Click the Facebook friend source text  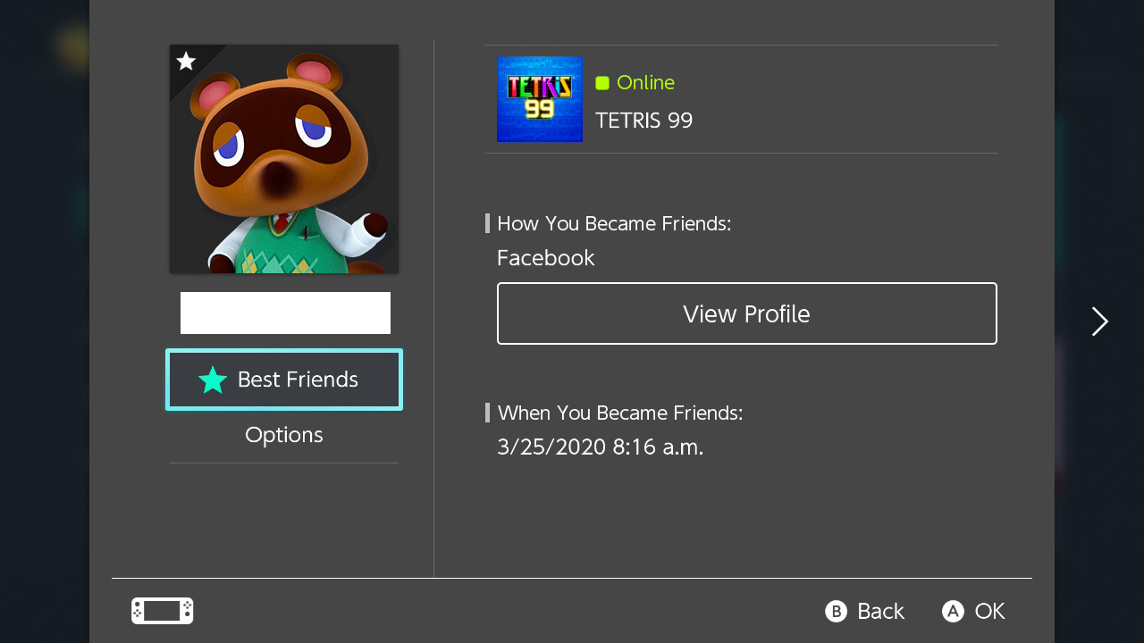tap(545, 258)
